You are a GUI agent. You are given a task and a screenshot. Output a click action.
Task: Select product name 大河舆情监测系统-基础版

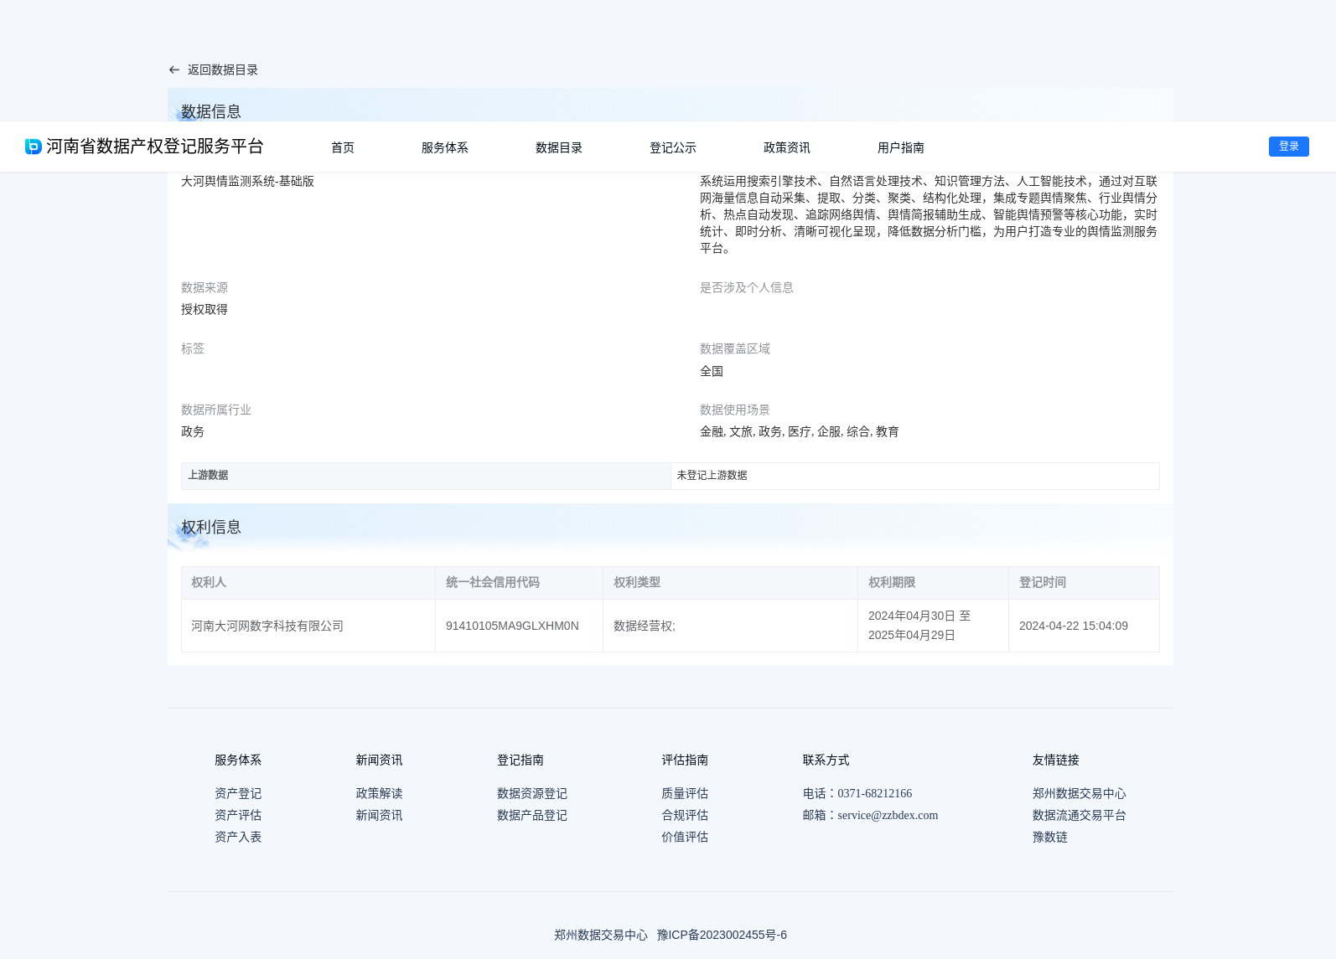click(247, 181)
